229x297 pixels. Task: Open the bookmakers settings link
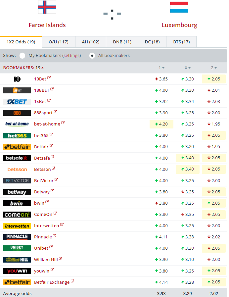pyautogui.click(x=72, y=56)
